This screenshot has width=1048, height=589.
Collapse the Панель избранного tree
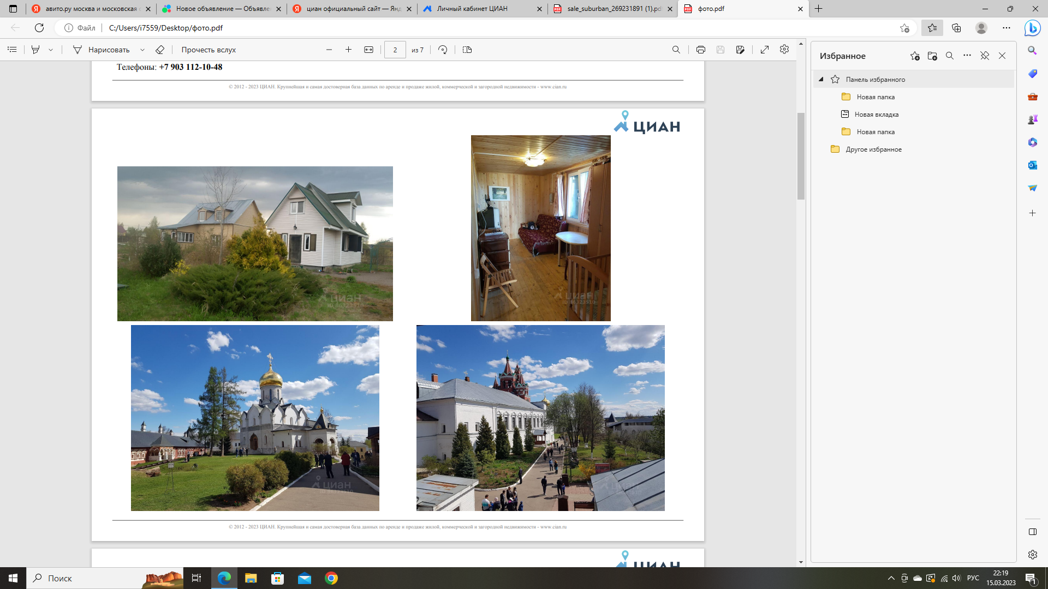[x=821, y=79]
